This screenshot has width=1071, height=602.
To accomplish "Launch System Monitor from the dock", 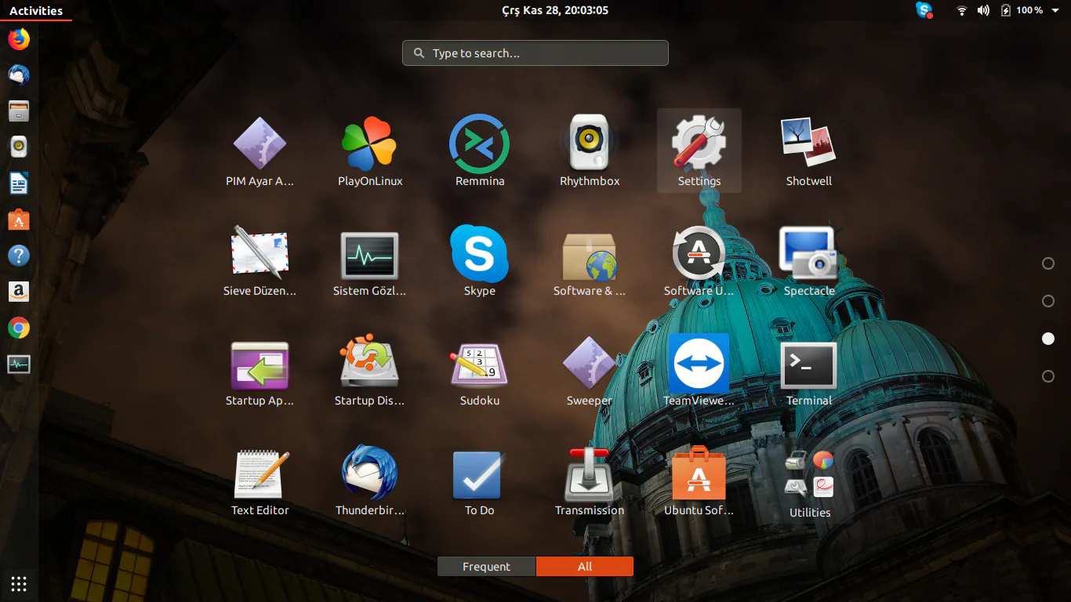I will tap(18, 364).
